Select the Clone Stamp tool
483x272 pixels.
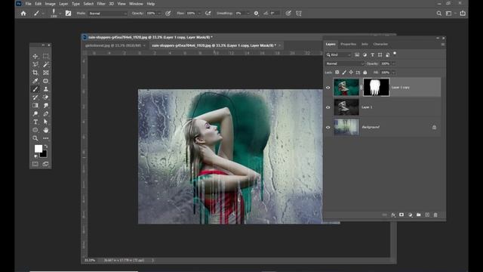45,89
